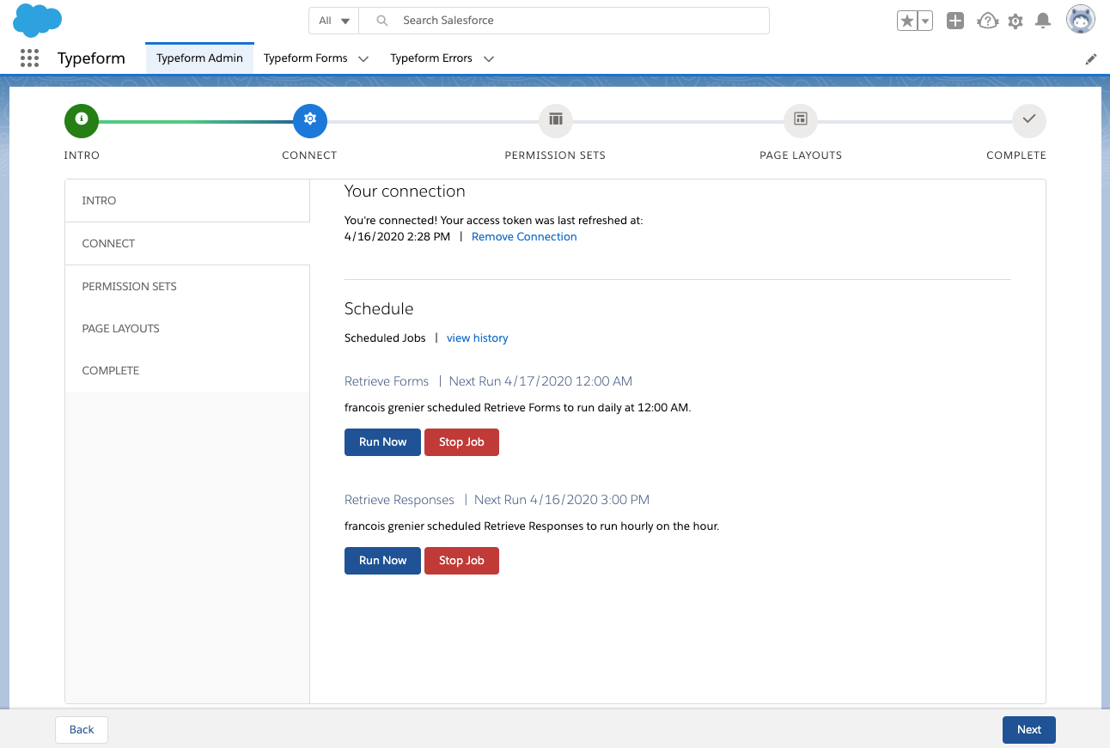The height and width of the screenshot is (748, 1110).
Task: Click the Permission Sets step circle
Action: (x=556, y=120)
